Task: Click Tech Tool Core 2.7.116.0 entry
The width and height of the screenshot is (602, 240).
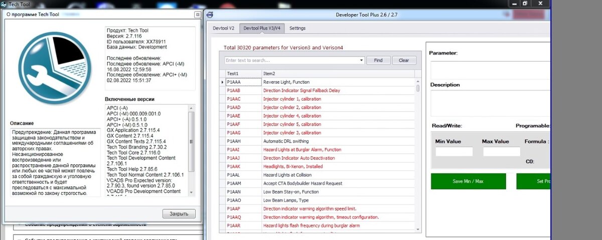Action: point(133,152)
